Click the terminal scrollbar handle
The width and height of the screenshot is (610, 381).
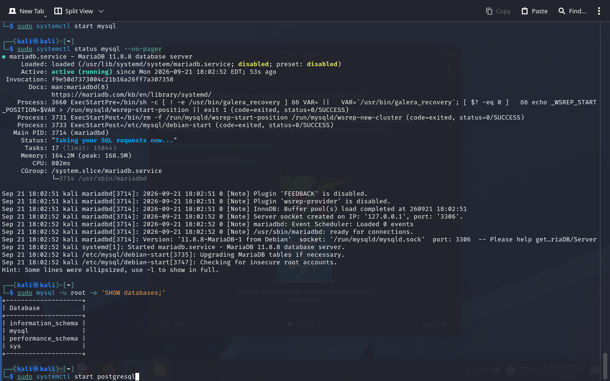(x=606, y=366)
